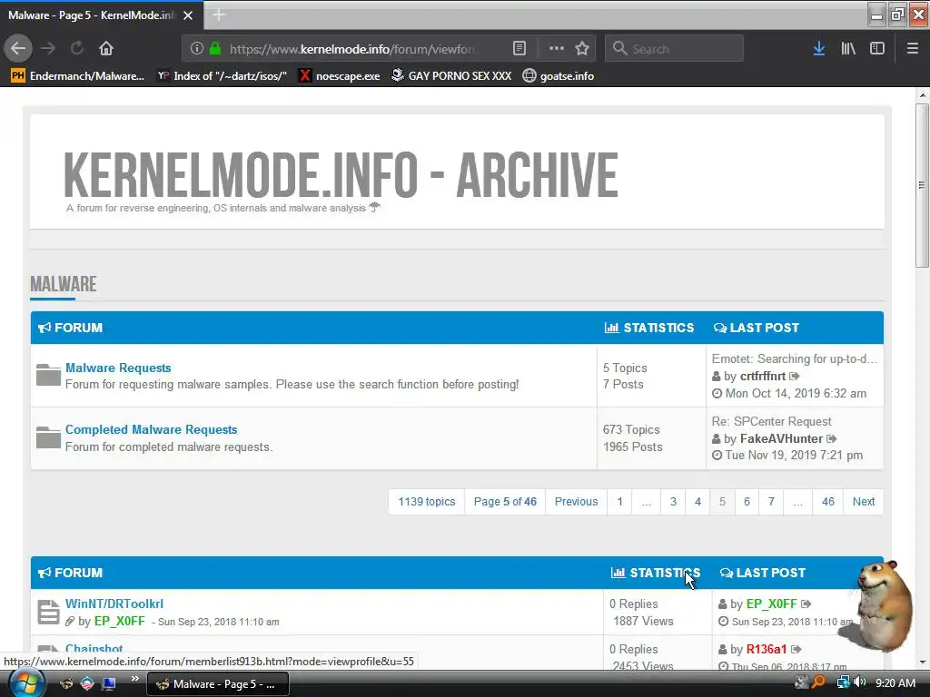Open Index of /~dartz/isos/ bookmark
This screenshot has height=697, width=930.
[223, 76]
